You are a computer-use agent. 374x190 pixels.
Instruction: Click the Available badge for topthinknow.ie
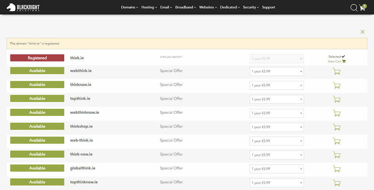(37, 182)
